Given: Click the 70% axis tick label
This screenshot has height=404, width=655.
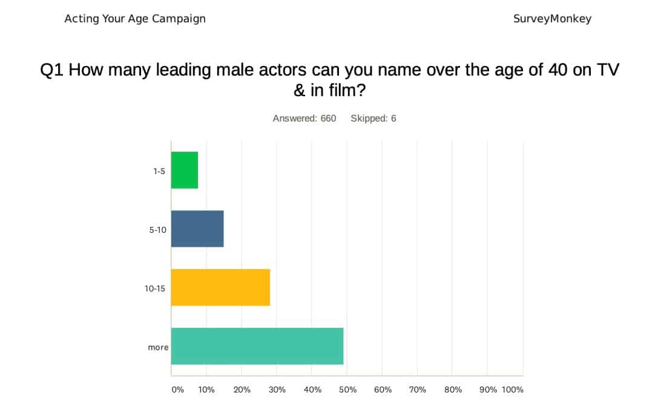Looking at the screenshot, I should click(418, 389).
